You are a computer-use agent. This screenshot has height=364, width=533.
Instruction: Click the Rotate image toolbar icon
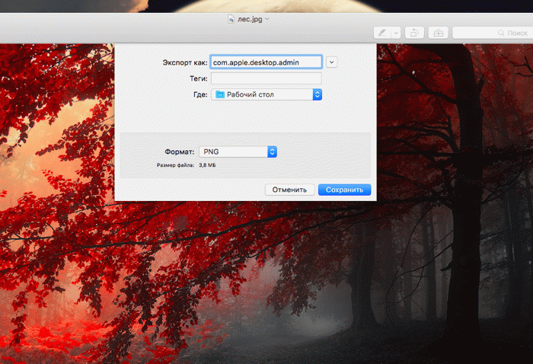pyautogui.click(x=414, y=33)
